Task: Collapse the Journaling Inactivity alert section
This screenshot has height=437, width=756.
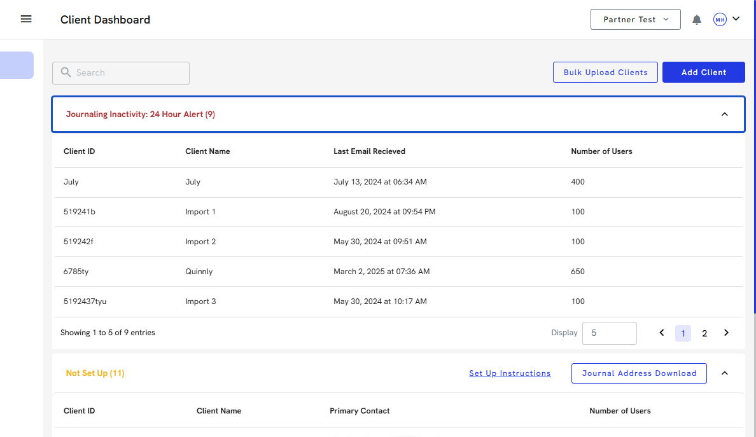Action: [x=724, y=114]
